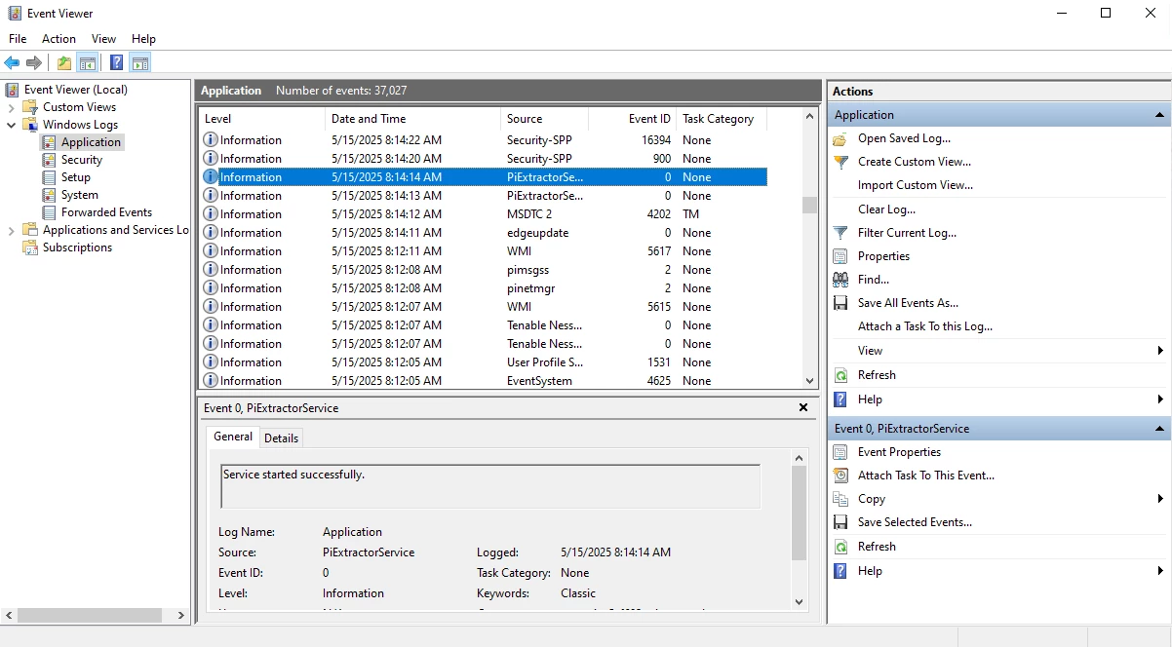Screen dimensions: 1172x647
Task: Expand Applications and Services Logs node
Action: (12, 230)
